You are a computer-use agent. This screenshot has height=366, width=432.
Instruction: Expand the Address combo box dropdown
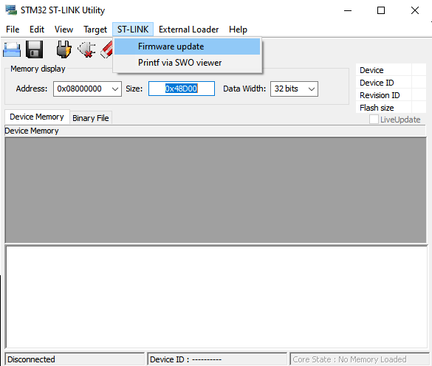point(115,89)
